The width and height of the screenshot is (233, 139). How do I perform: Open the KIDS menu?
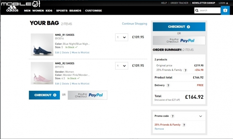49,11
